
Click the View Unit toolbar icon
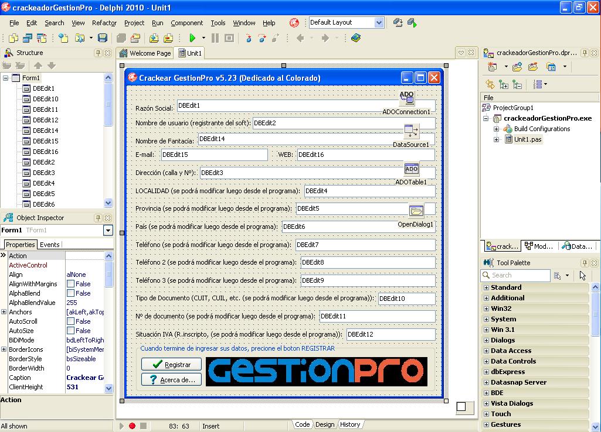(13, 38)
